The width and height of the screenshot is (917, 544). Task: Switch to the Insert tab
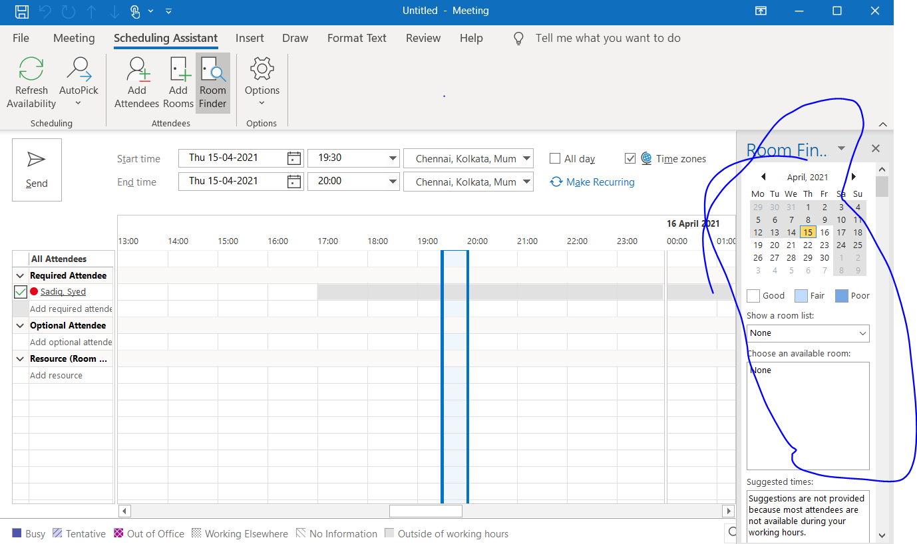click(250, 38)
